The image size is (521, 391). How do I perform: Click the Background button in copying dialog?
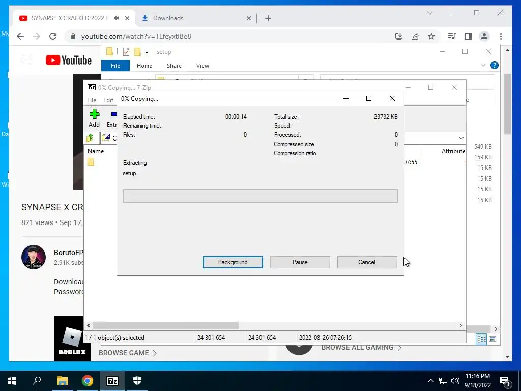[233, 262]
